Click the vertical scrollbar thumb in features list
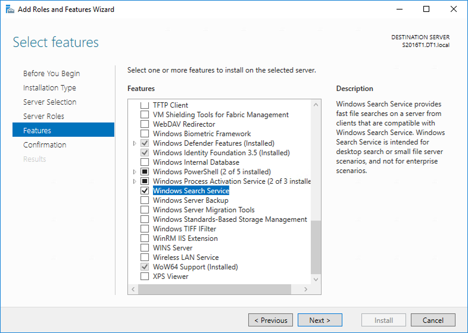This screenshot has height=333, width=468. [x=316, y=247]
